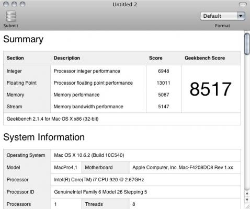The image size is (250, 209).
Task: Click the Description column header
Action: pos(67,58)
